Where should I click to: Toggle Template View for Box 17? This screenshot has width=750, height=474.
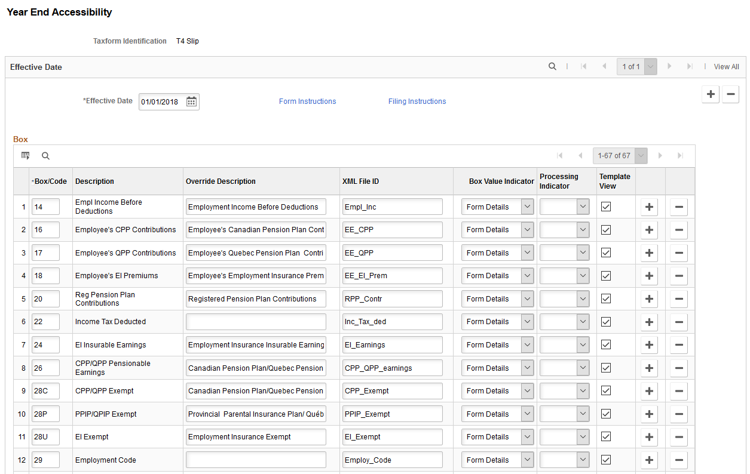(606, 253)
